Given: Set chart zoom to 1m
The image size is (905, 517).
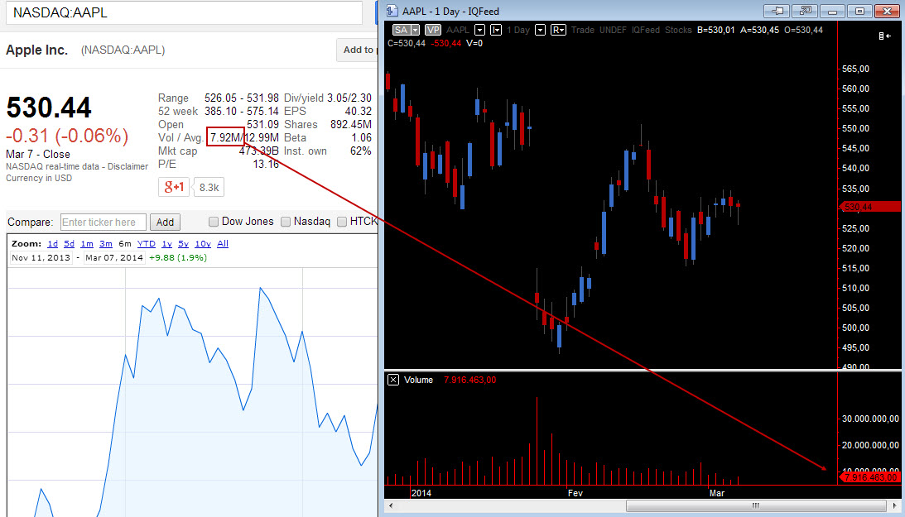Looking at the screenshot, I should tap(87, 244).
